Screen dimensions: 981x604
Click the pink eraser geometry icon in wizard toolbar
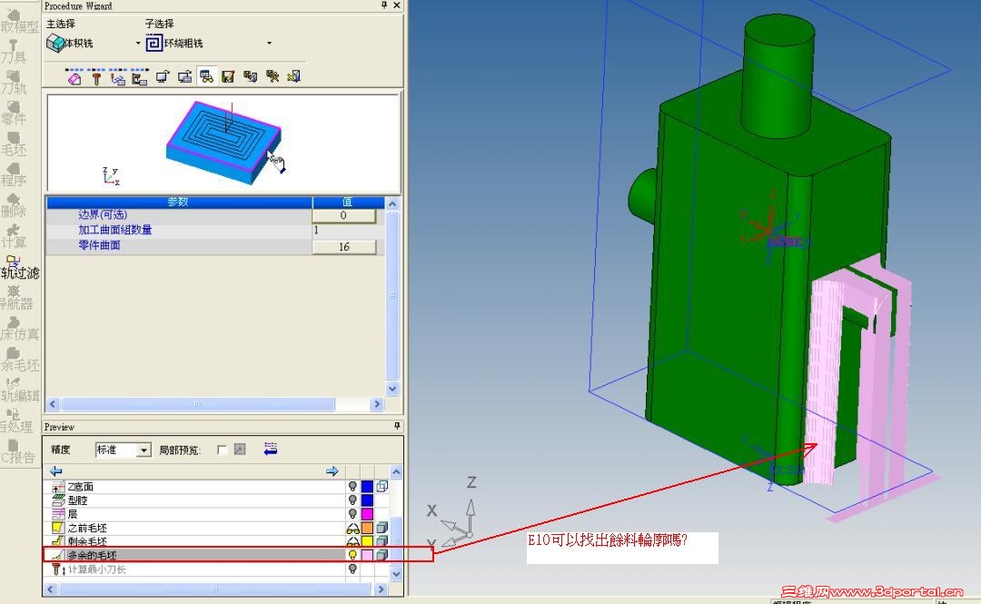click(x=74, y=77)
